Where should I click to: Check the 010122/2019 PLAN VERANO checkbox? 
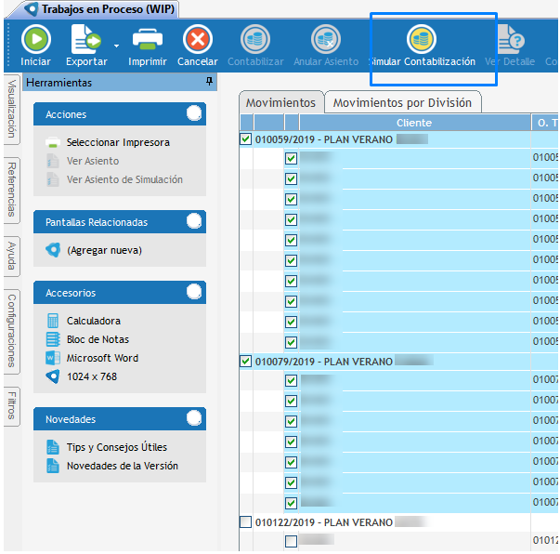245,521
